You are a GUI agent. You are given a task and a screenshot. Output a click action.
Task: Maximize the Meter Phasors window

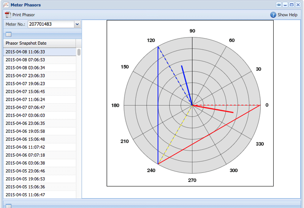click(291, 5)
